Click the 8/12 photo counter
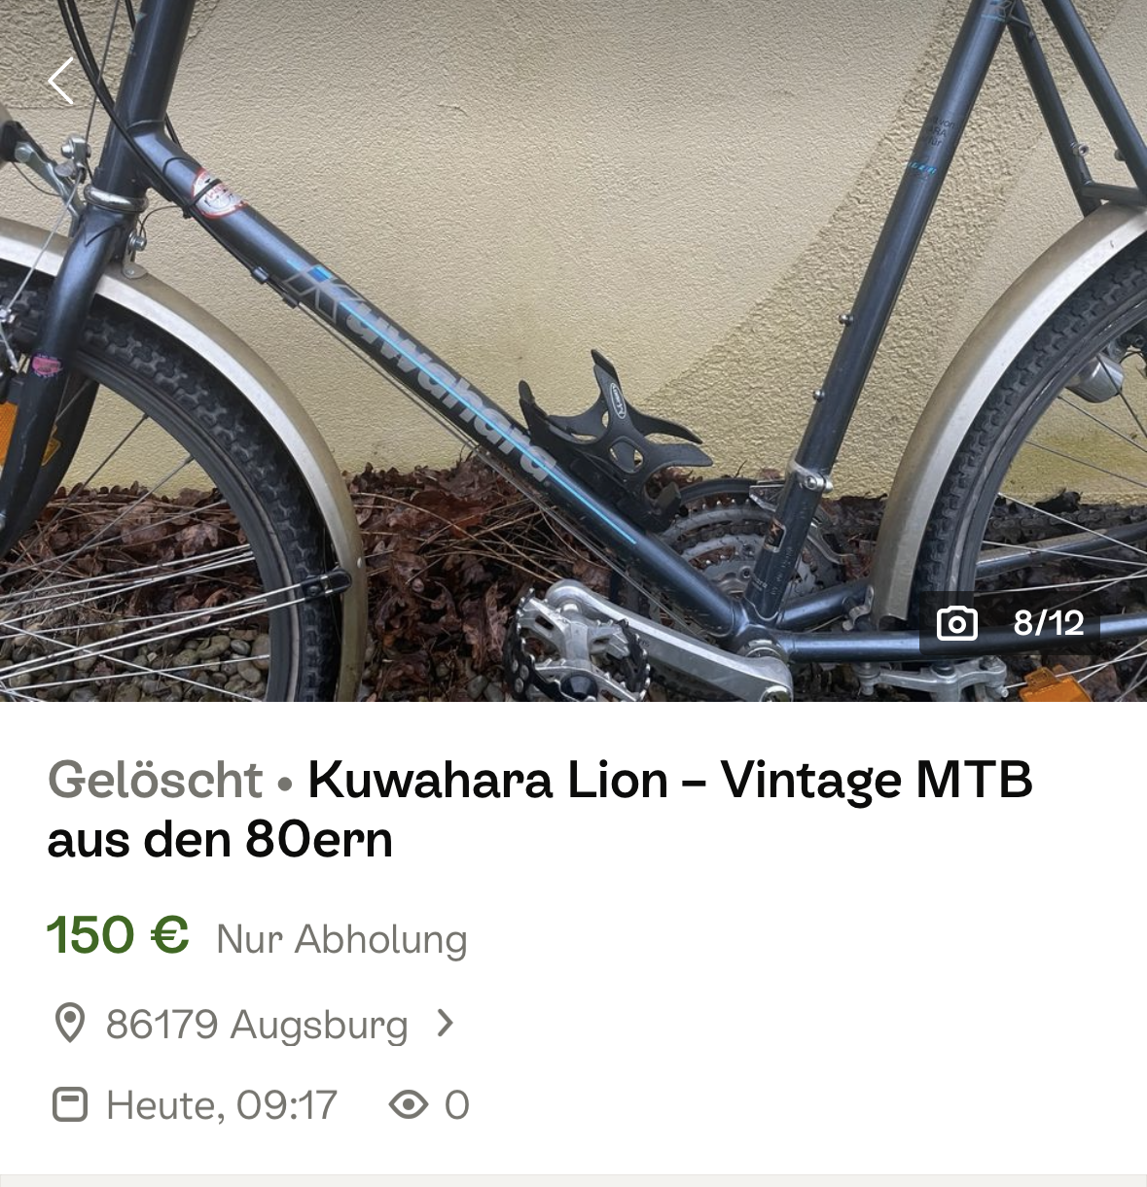 pyautogui.click(x=1048, y=623)
